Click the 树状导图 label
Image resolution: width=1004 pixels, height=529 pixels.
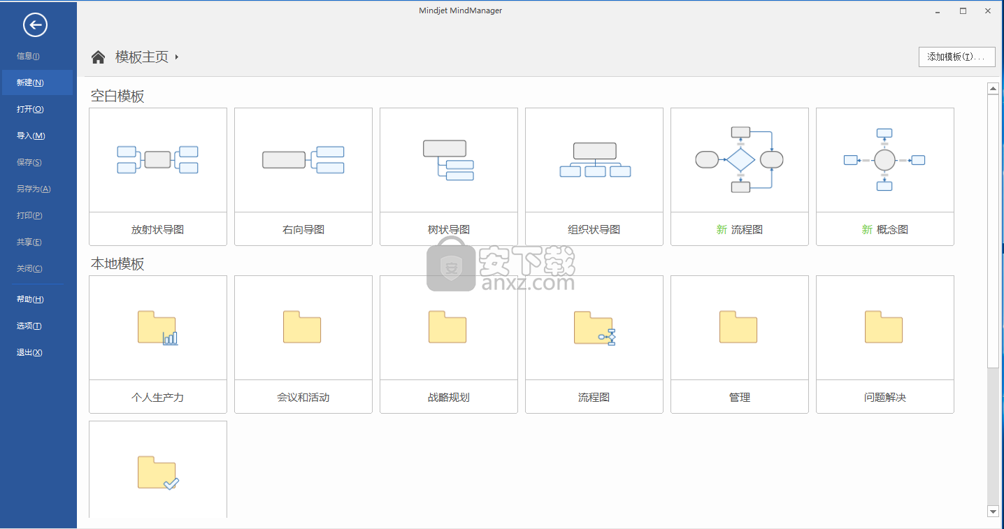[x=449, y=229]
